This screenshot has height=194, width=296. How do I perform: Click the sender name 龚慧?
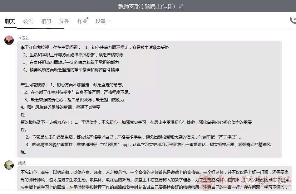click(22, 163)
